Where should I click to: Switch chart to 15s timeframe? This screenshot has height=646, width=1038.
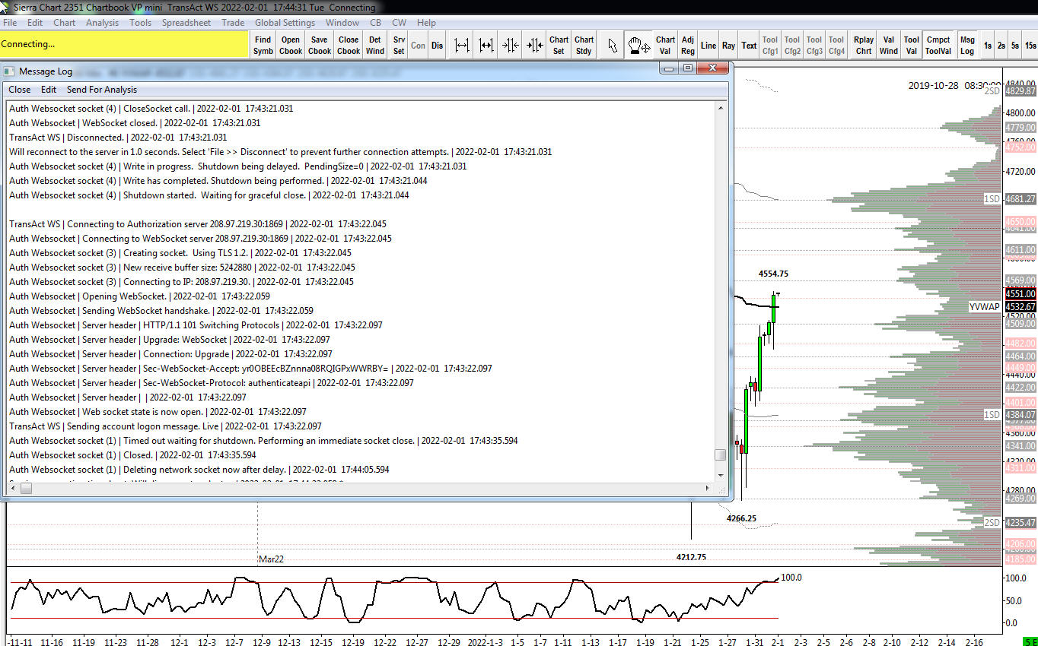1030,46
